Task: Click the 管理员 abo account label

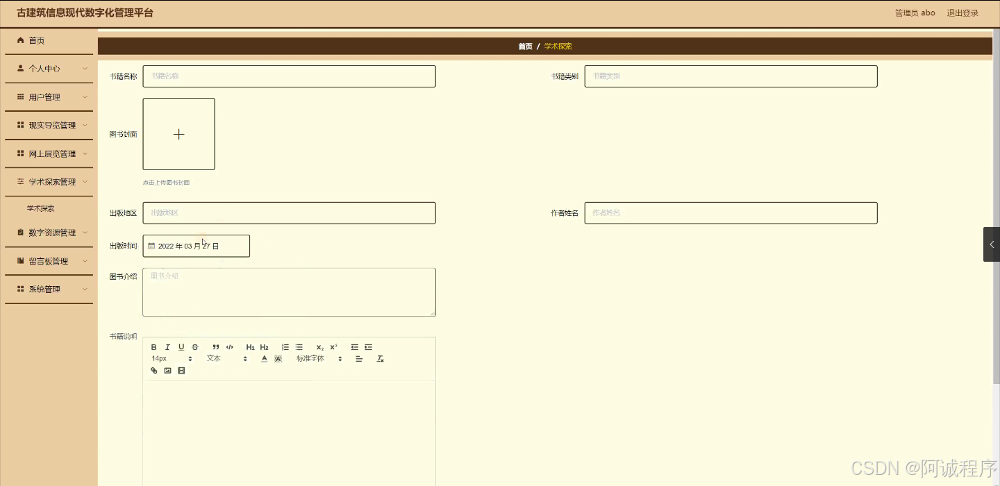Action: (915, 13)
